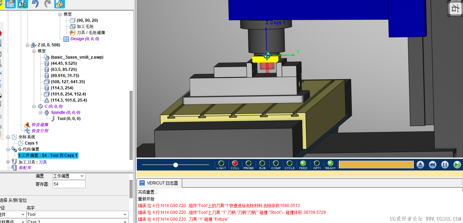
Task: Select the basic_3axes_vmill_z.swp model file
Action: [77, 57]
